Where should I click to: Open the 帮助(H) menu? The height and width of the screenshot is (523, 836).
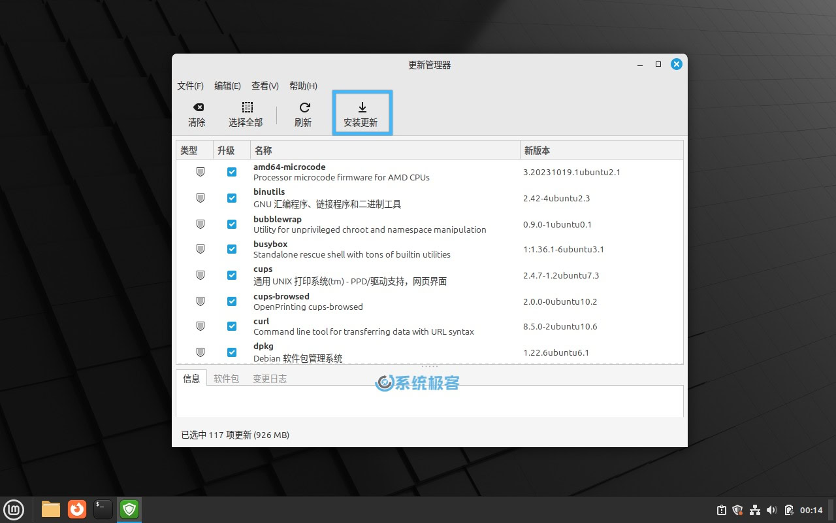(303, 86)
